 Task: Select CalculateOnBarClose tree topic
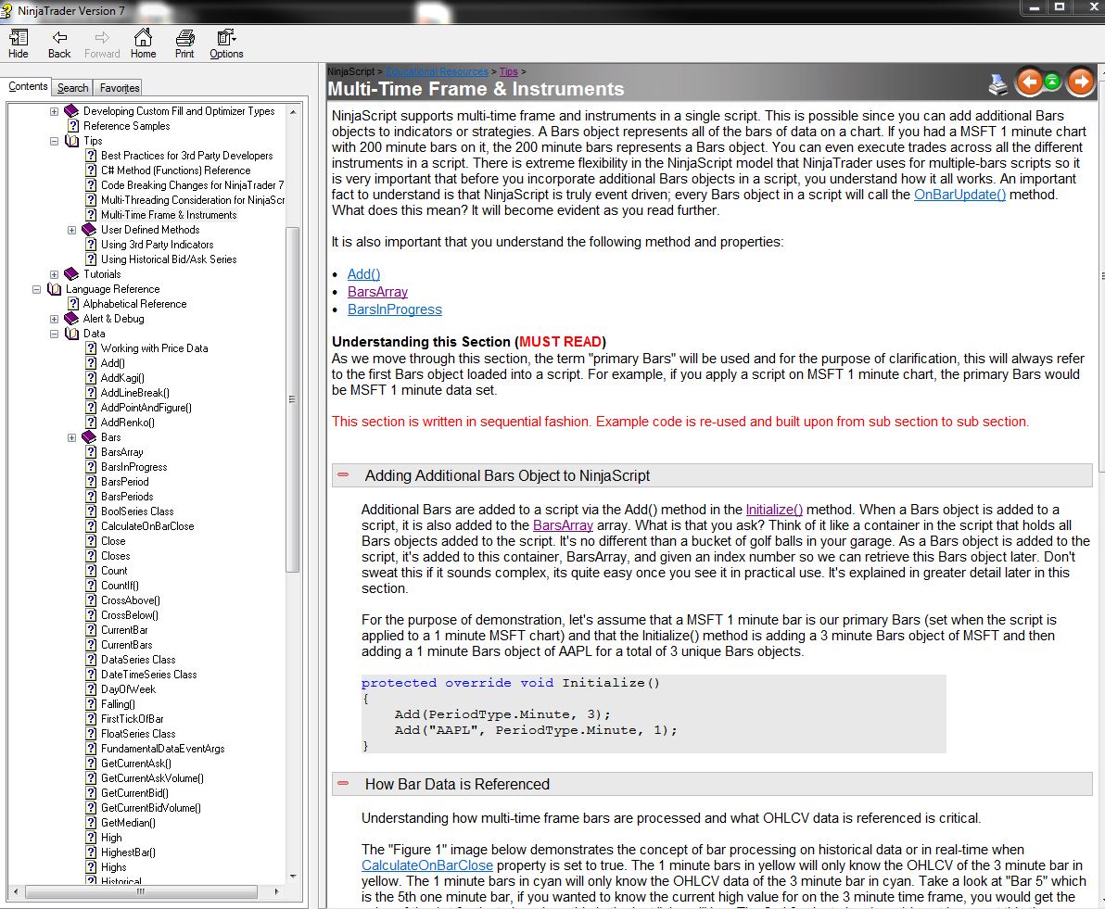[x=147, y=525]
